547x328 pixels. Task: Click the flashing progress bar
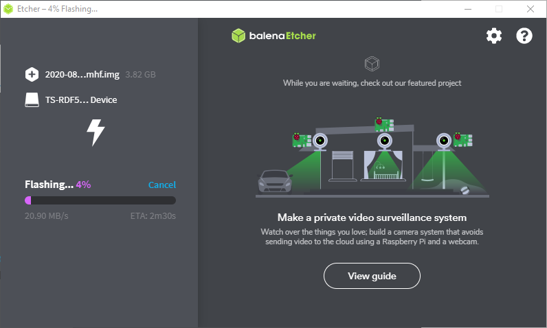click(100, 200)
